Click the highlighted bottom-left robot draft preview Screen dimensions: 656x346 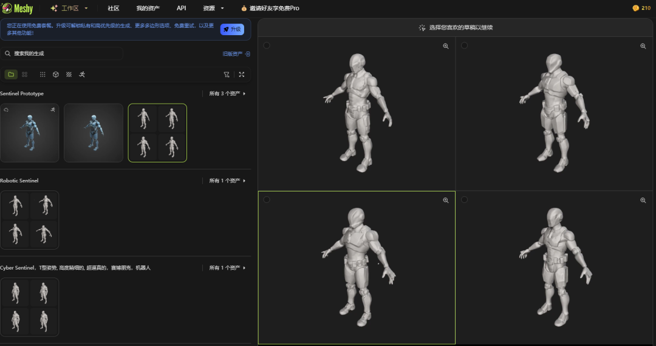pyautogui.click(x=357, y=268)
